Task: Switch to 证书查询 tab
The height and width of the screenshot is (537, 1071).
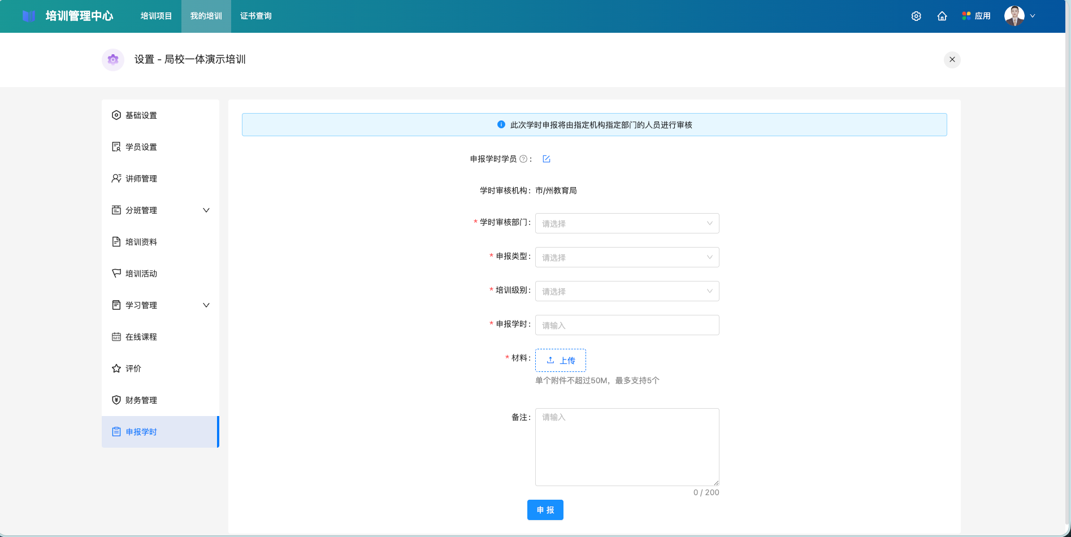Action: coord(255,16)
